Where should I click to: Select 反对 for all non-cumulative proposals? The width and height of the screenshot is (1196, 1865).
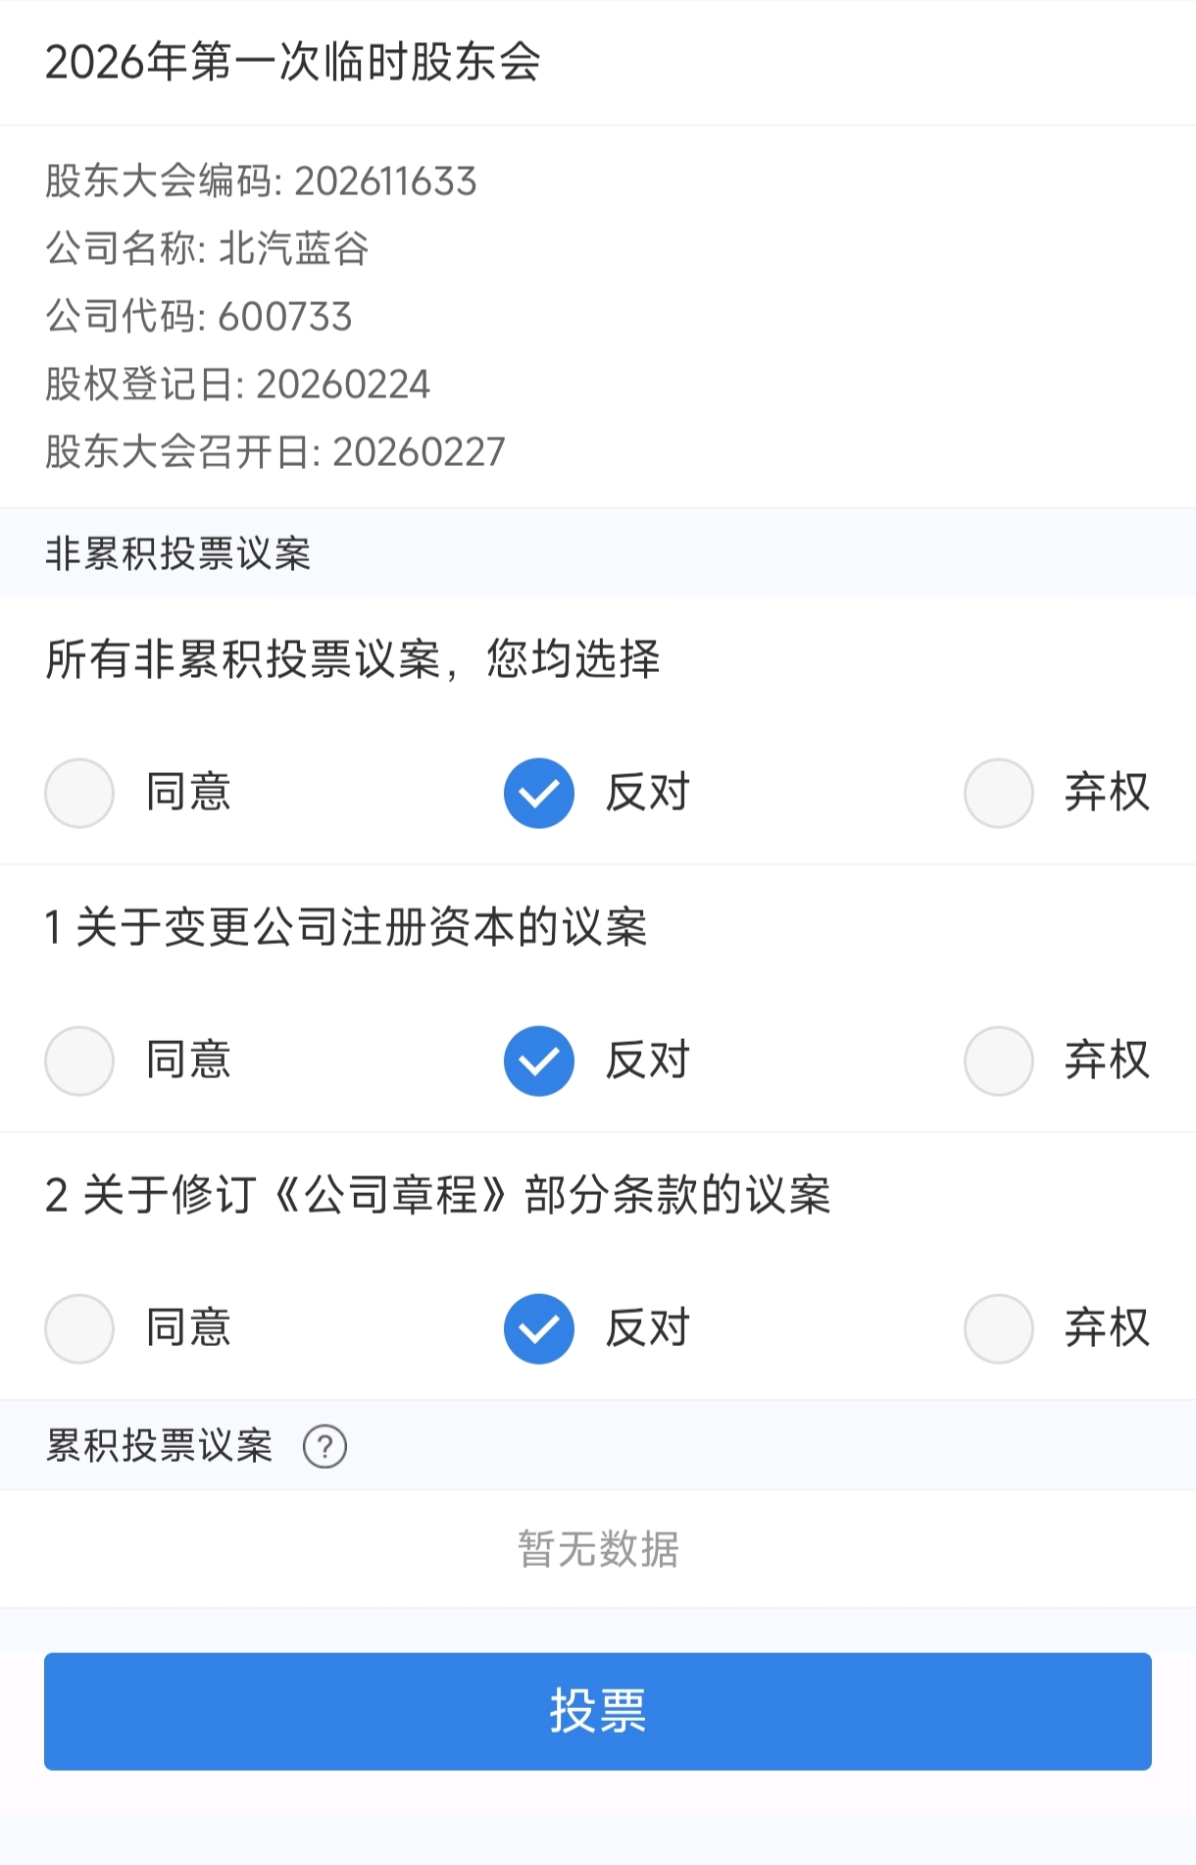(539, 793)
